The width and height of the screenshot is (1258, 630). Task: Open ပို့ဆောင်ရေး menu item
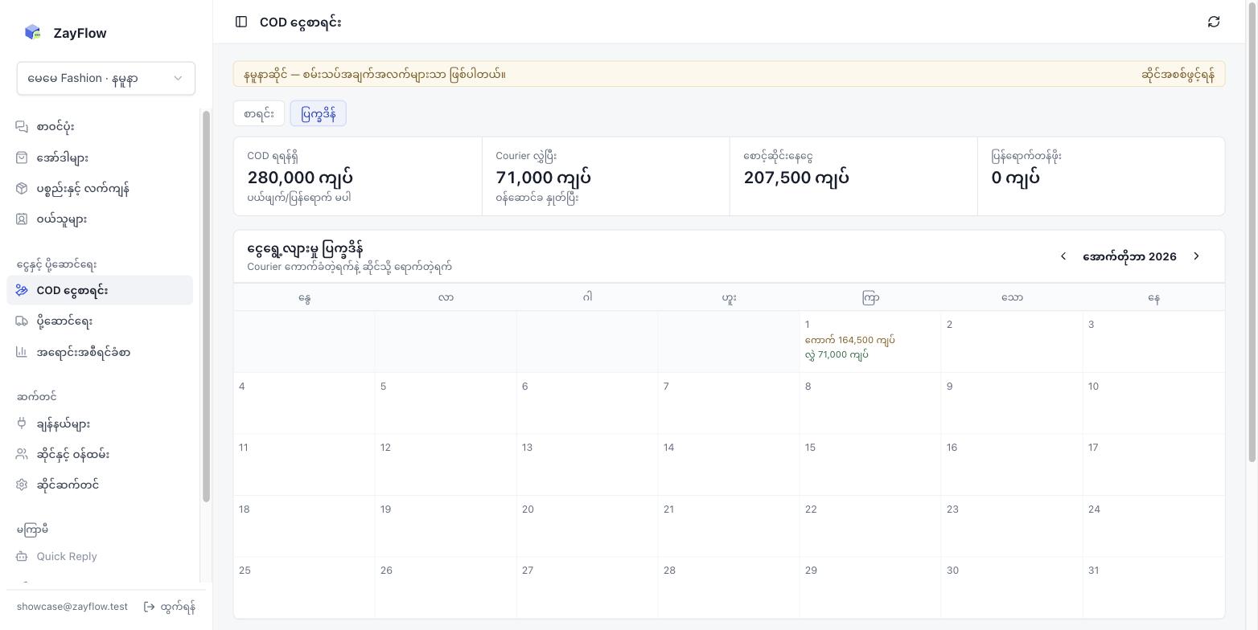pyautogui.click(x=100, y=321)
